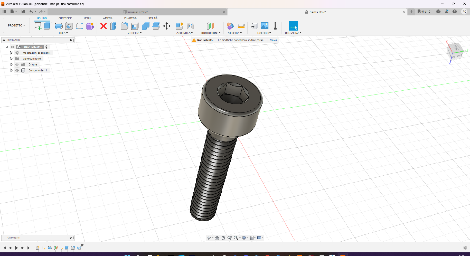Image resolution: width=470 pixels, height=256 pixels.
Task: Select the Move/Copy arrows tool
Action: tap(167, 26)
